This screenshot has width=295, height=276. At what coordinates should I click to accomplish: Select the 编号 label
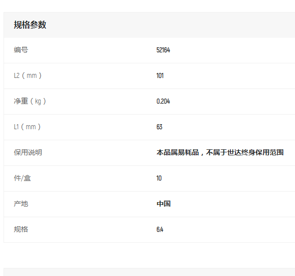(21, 50)
